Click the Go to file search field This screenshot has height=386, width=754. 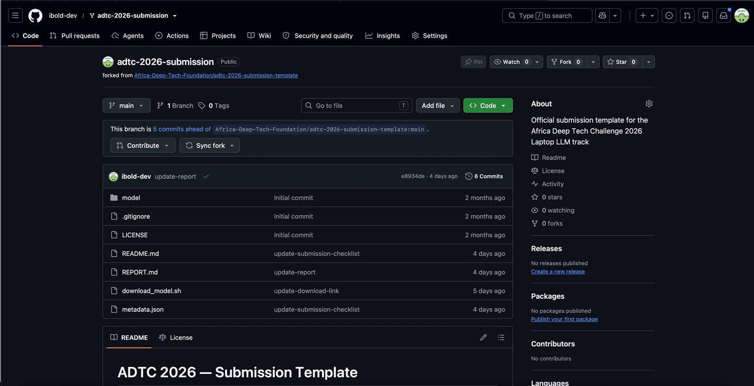pyautogui.click(x=357, y=105)
